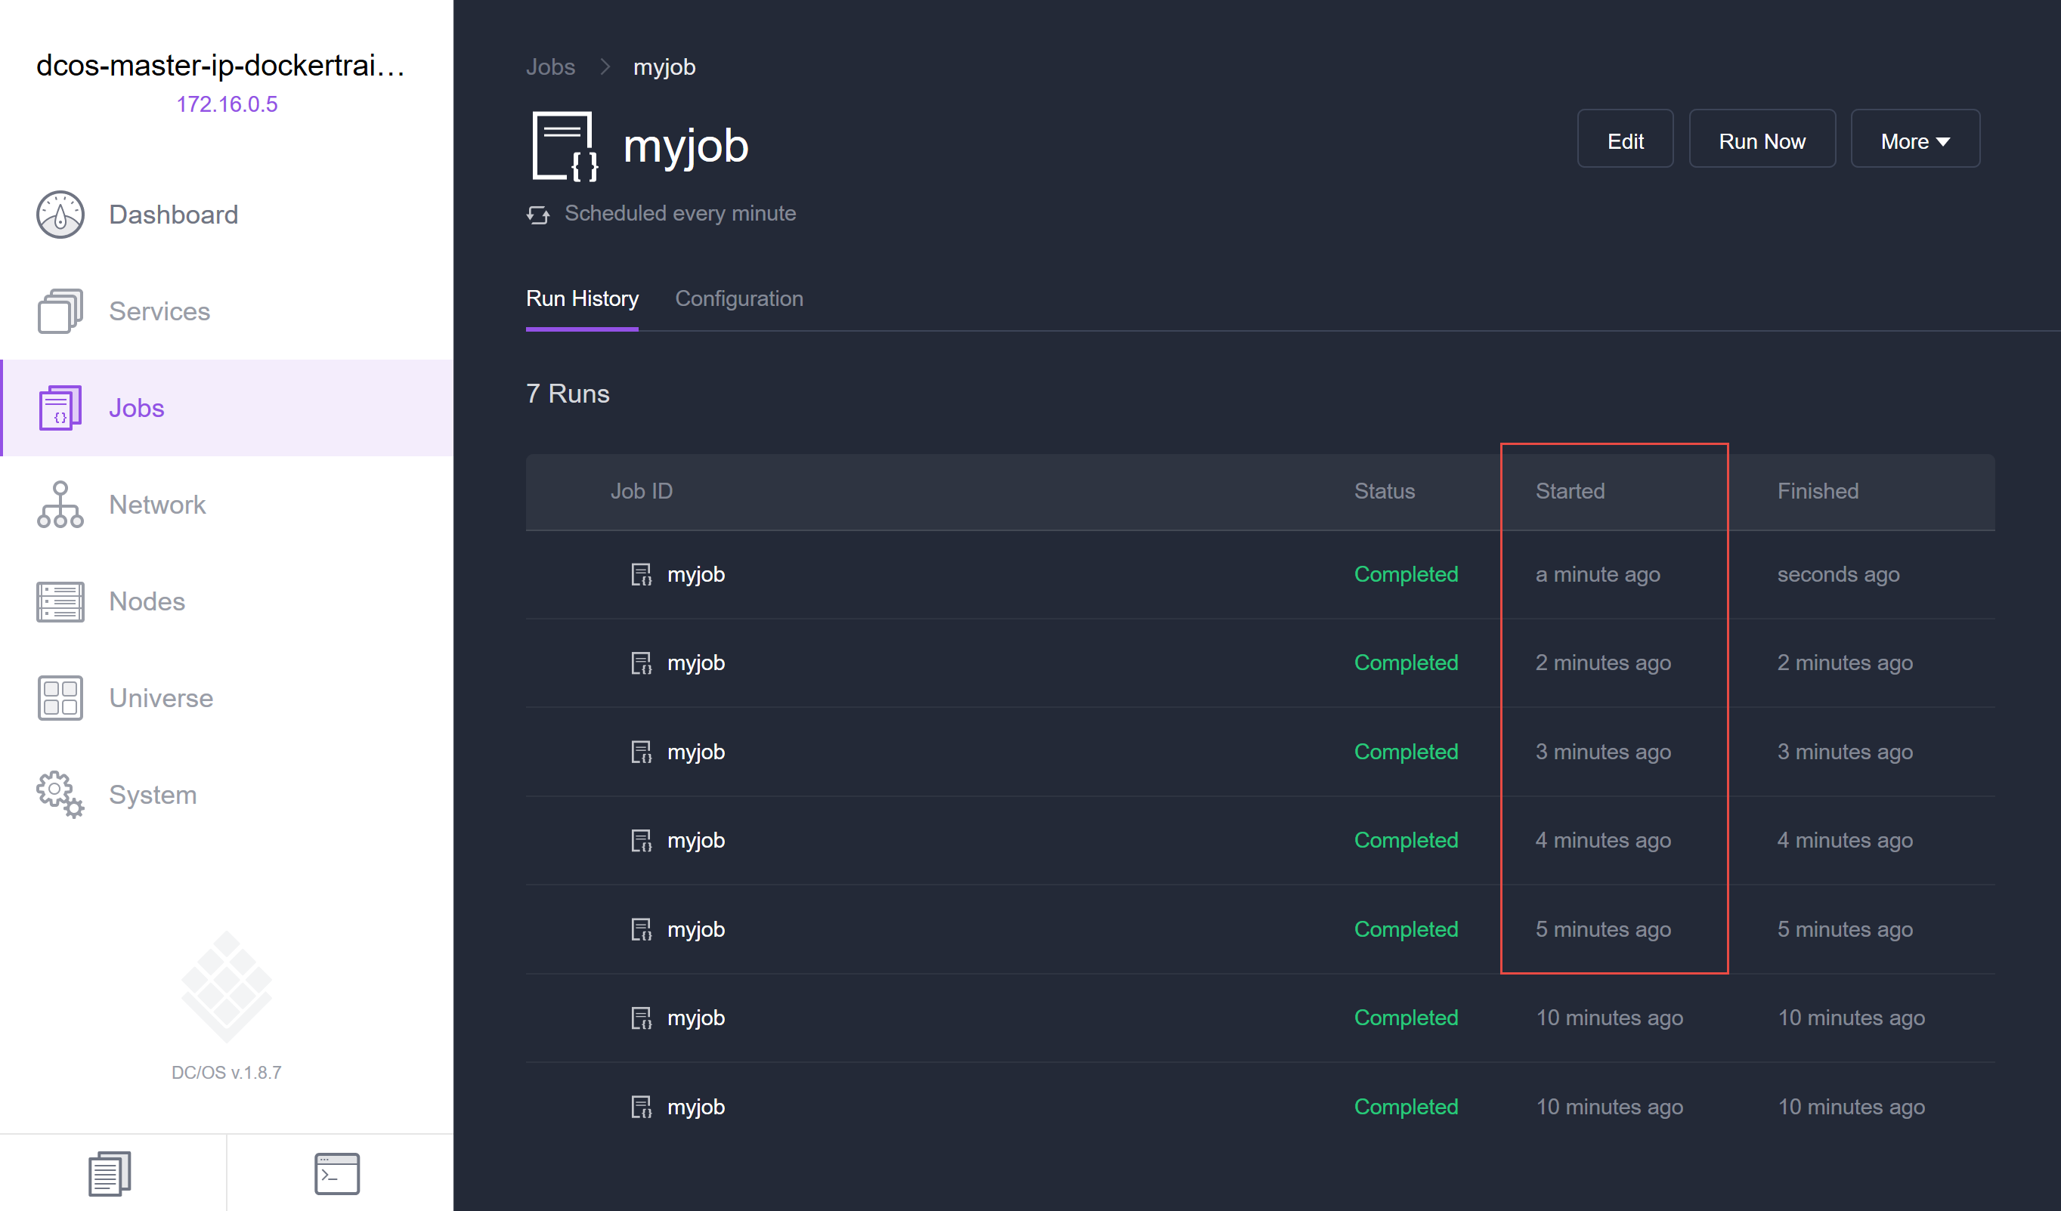Open Nodes section in sidebar
The width and height of the screenshot is (2061, 1211).
(x=147, y=602)
